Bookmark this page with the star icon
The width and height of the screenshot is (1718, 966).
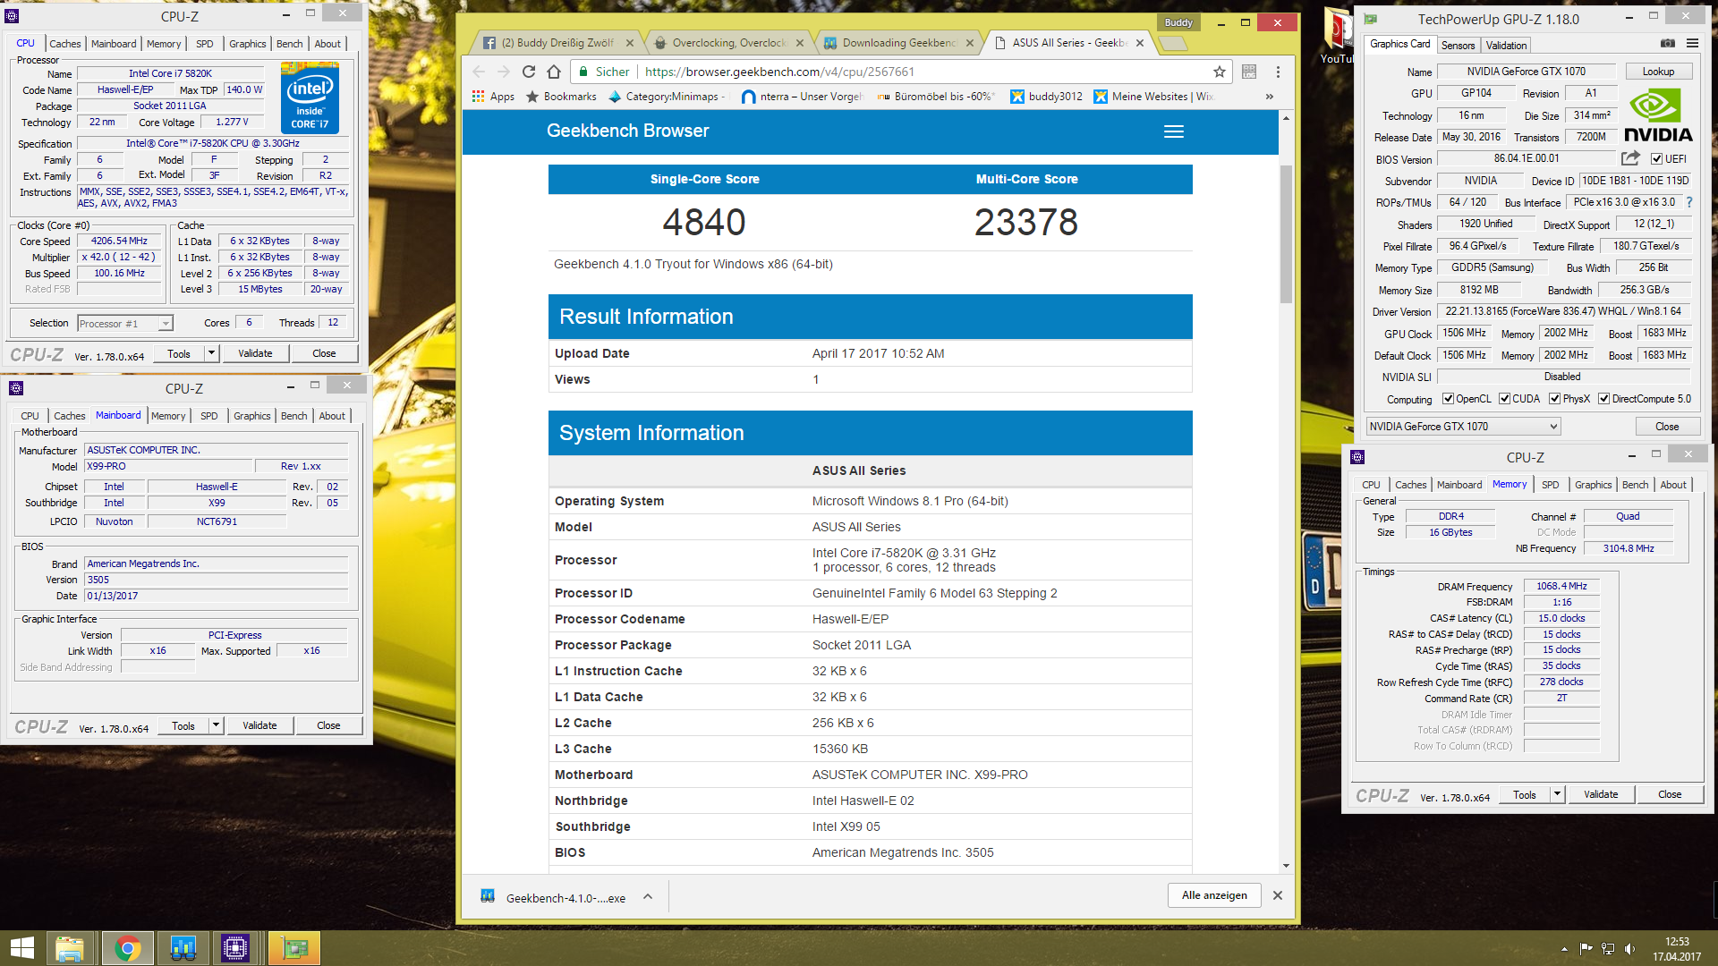1219,72
